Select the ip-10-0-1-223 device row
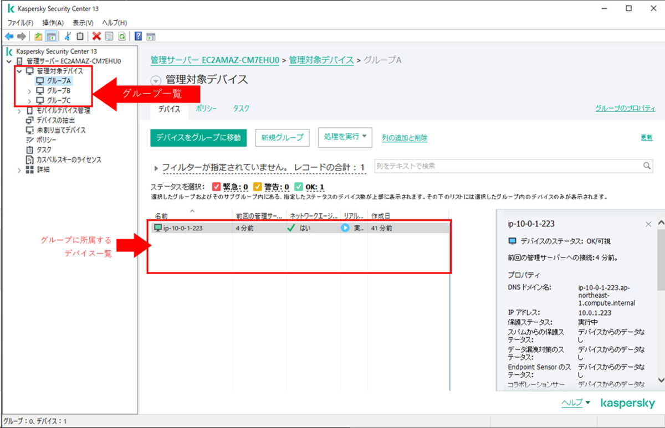The image size is (665, 428). 300,228
